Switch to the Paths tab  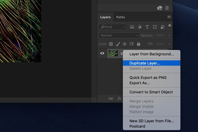[x=120, y=17]
